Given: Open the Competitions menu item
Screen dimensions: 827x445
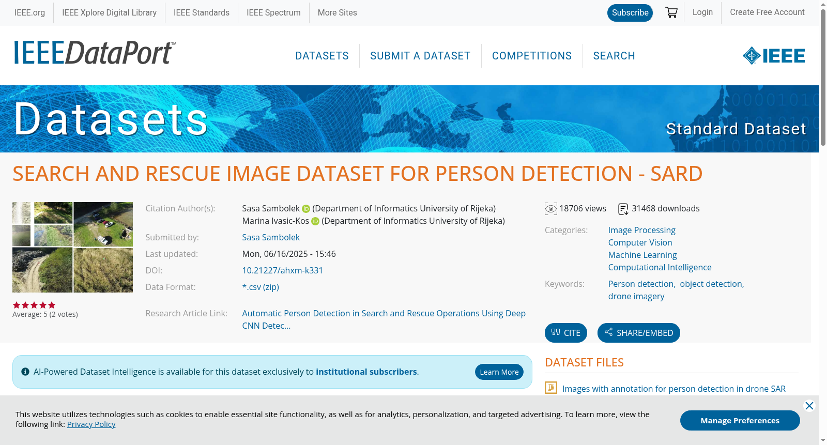Looking at the screenshot, I should [x=532, y=56].
